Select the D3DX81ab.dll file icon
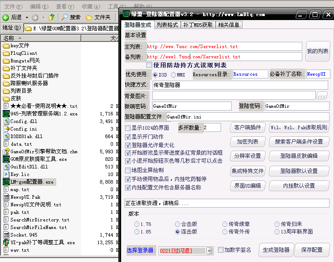 [x=6, y=136]
